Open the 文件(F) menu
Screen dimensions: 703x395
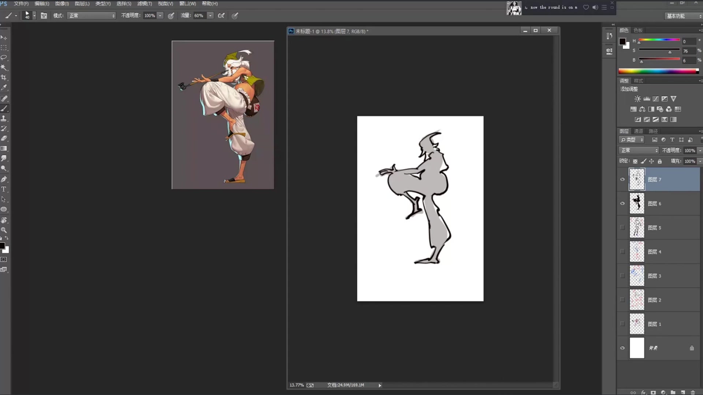point(21,4)
